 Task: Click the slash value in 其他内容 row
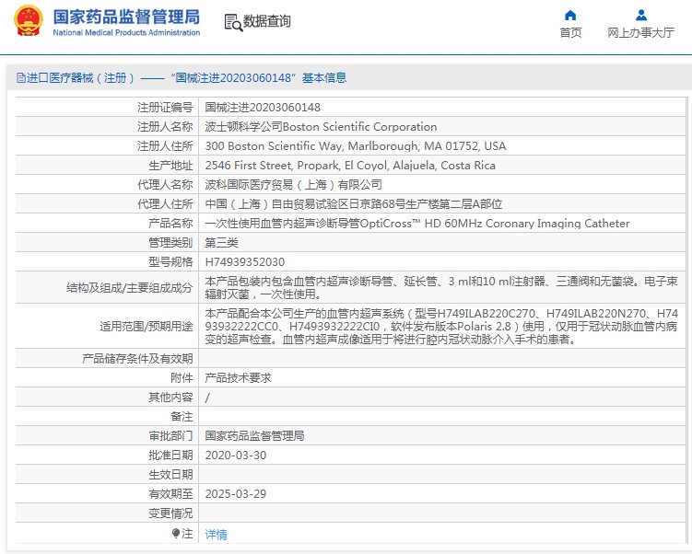click(207, 398)
